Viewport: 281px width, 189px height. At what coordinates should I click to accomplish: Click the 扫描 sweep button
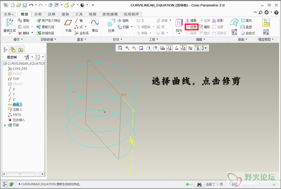123,27
